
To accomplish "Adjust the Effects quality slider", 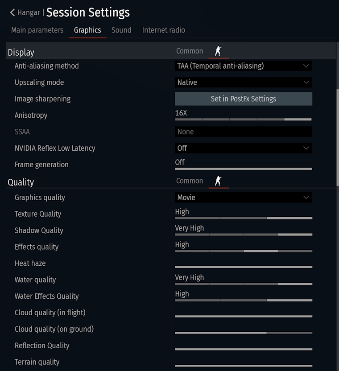I will coord(244,251).
